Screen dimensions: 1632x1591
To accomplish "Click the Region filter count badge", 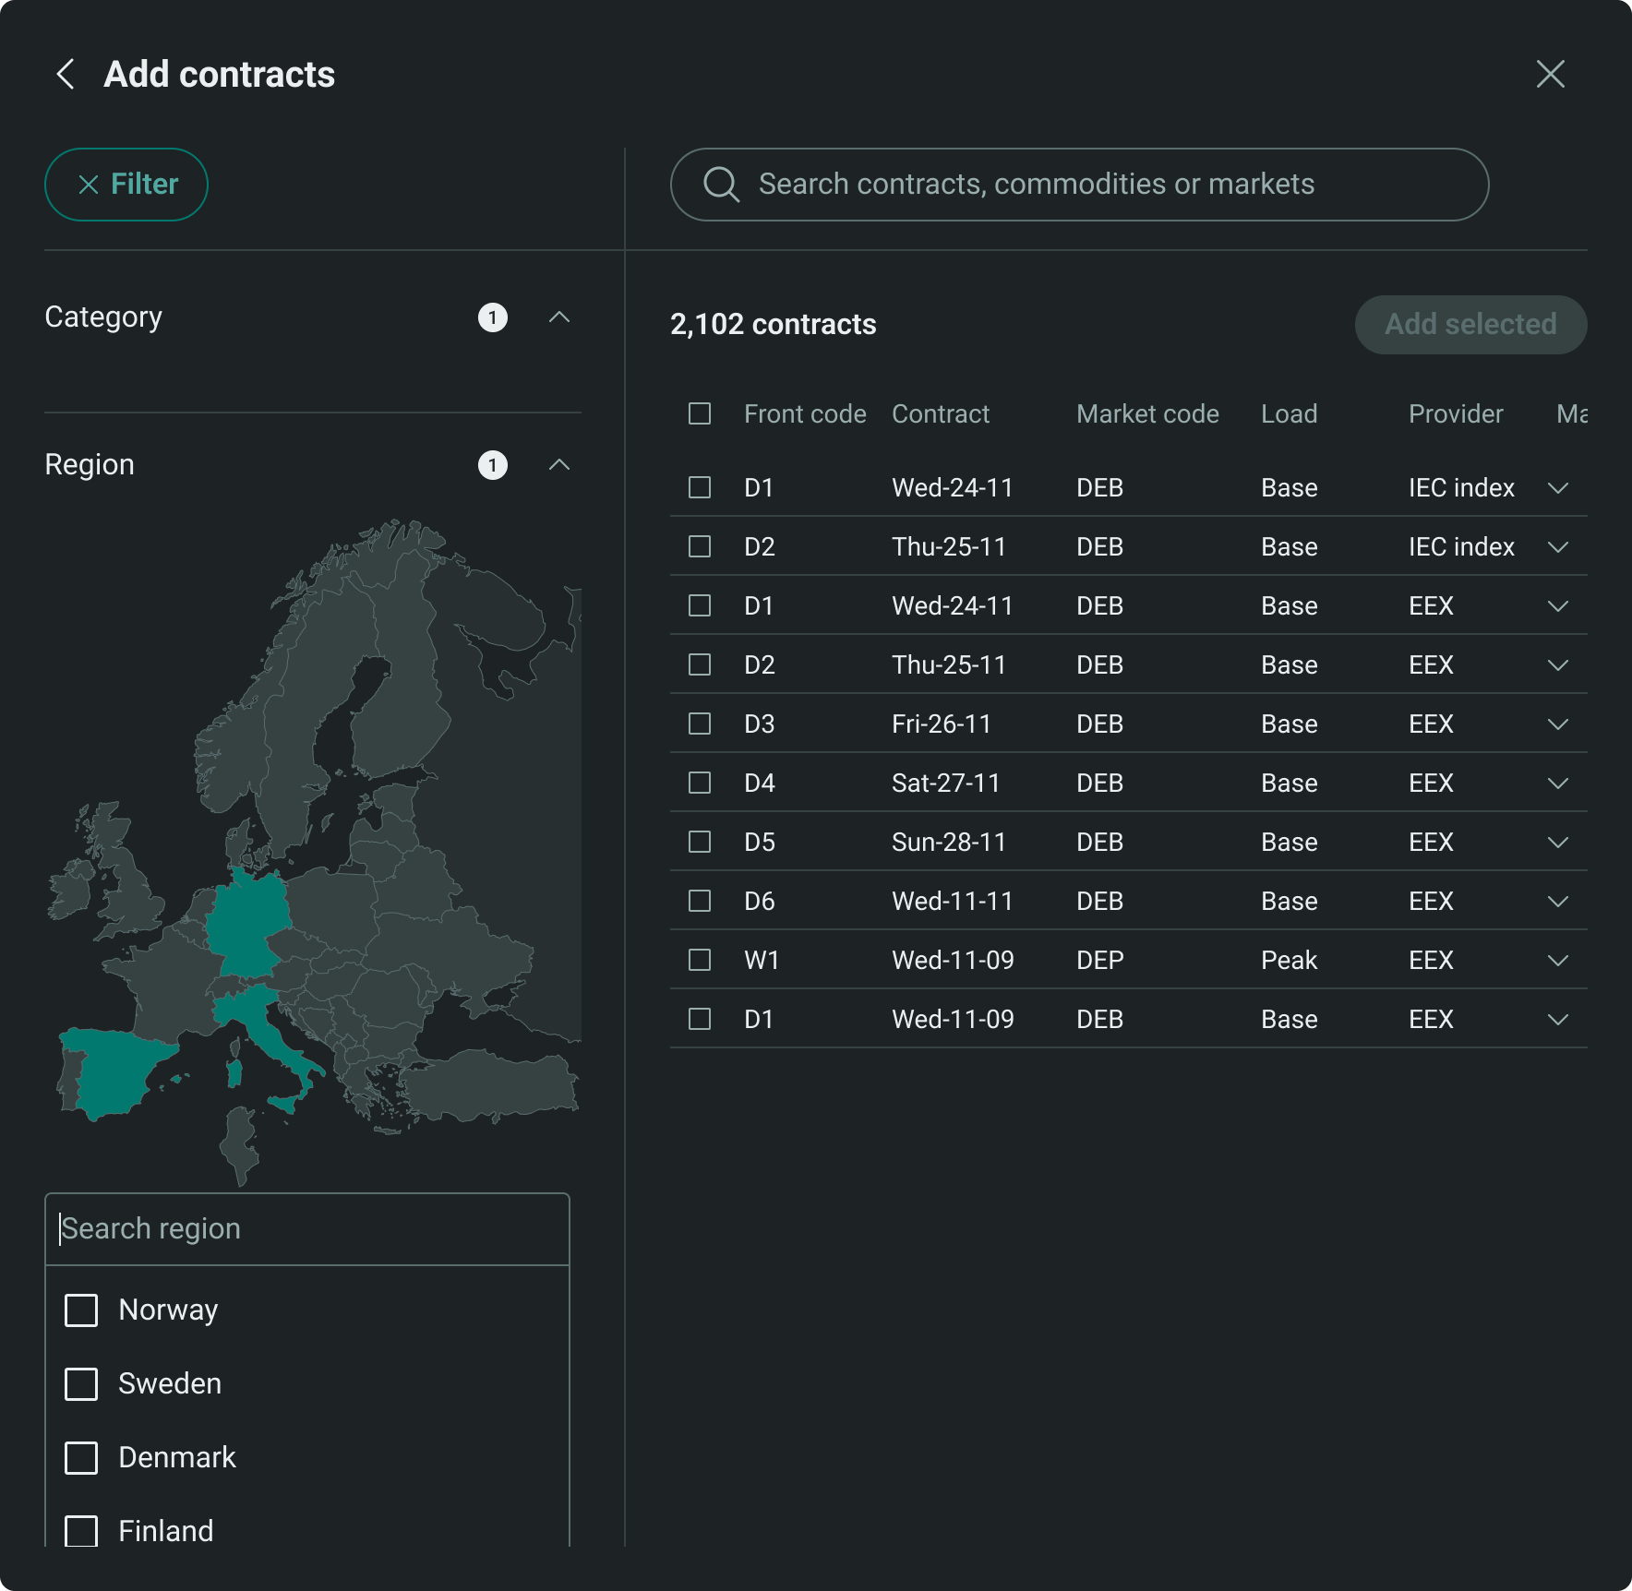I will pos(492,465).
